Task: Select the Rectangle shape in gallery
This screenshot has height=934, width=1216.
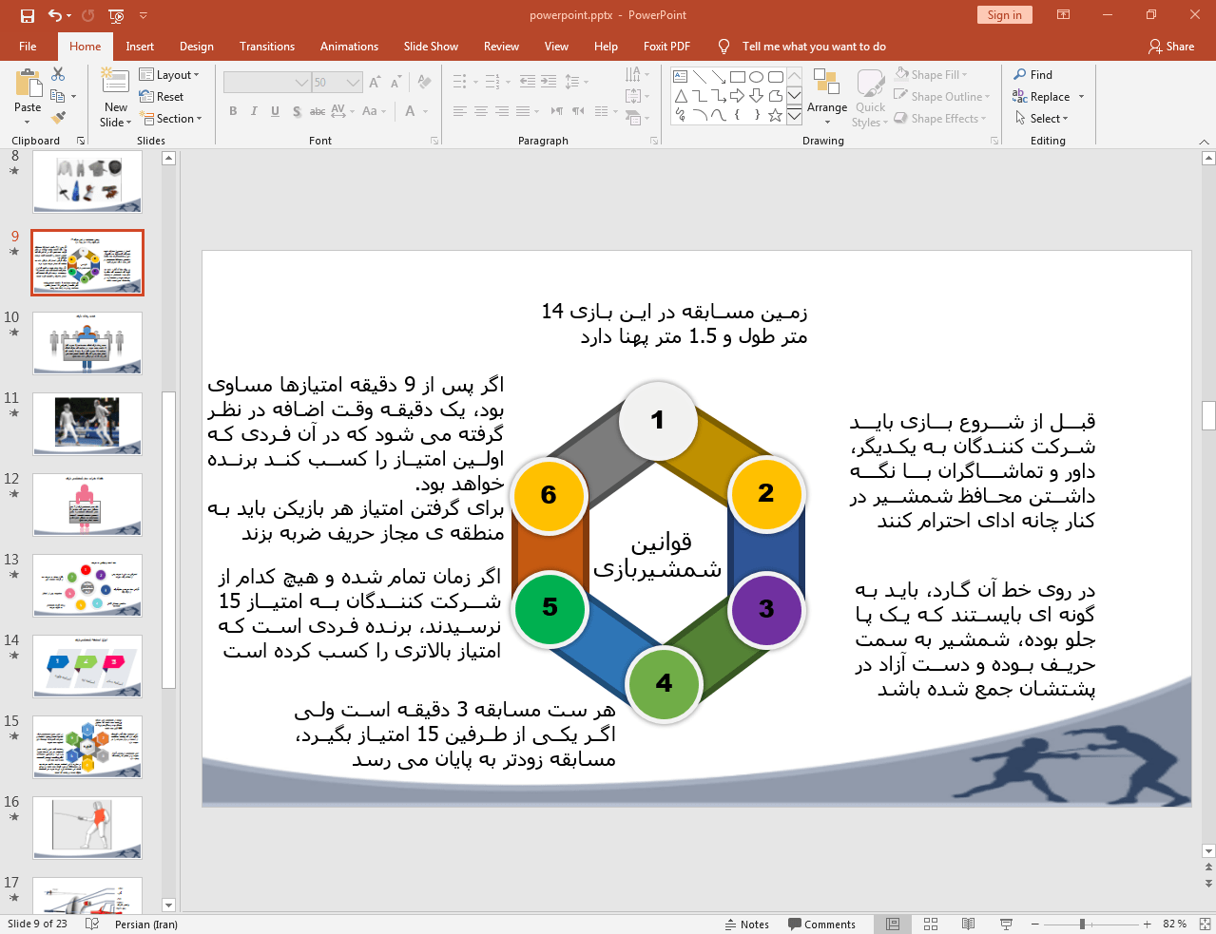Action: [737, 77]
